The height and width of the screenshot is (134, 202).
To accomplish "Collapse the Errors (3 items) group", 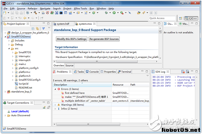I will (55, 89).
